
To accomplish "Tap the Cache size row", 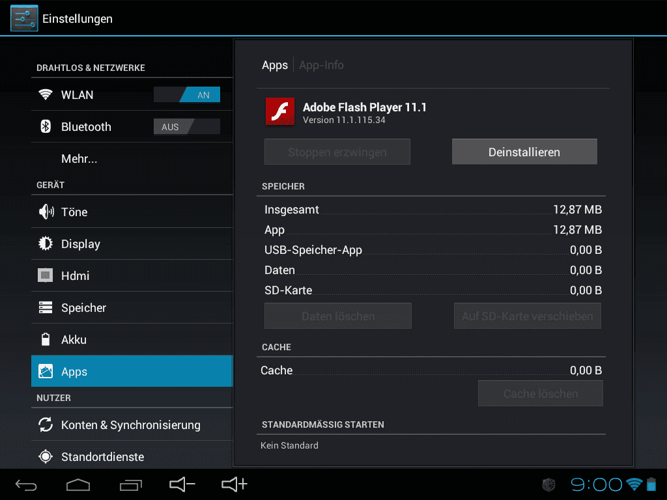I will pos(431,370).
